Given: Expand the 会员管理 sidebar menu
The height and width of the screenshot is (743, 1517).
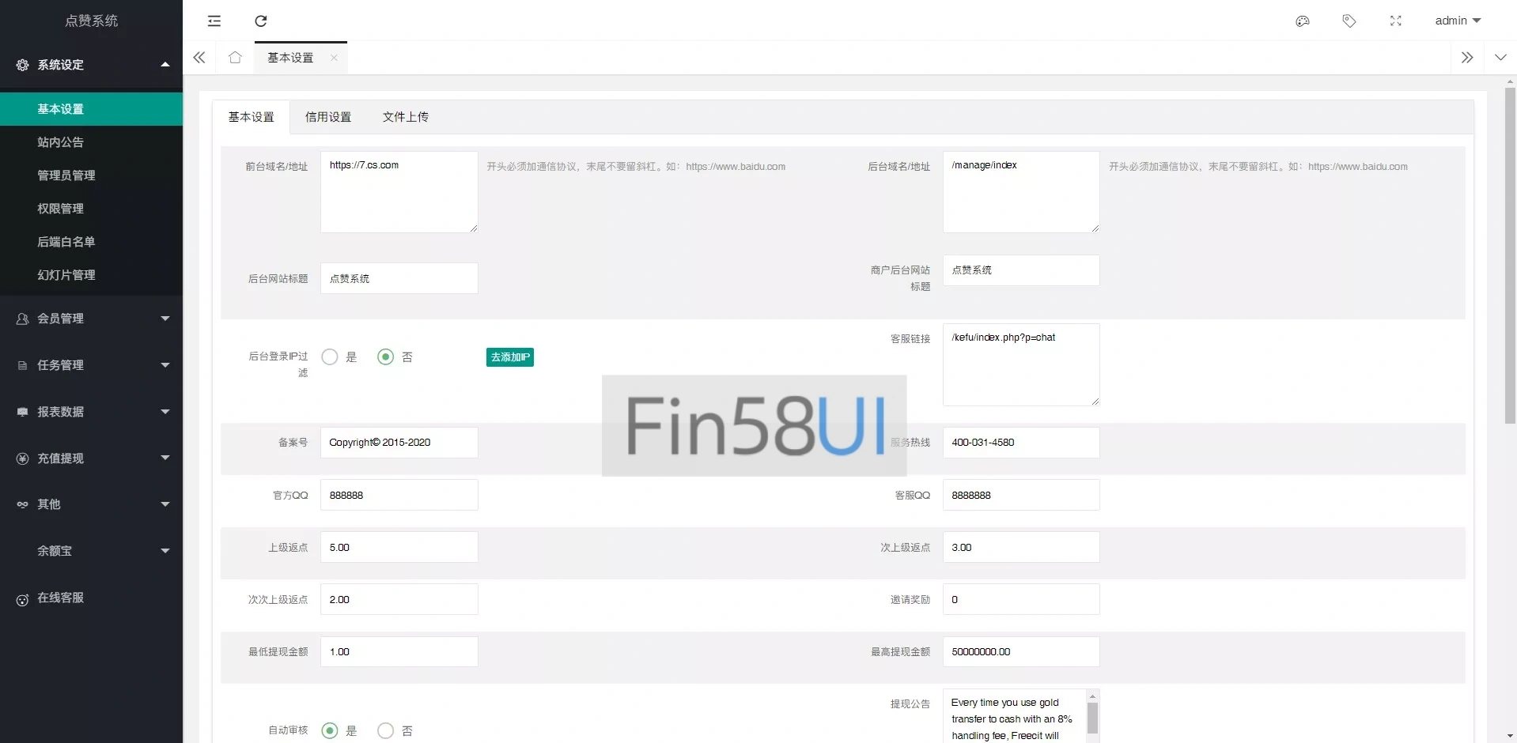Looking at the screenshot, I should point(92,319).
